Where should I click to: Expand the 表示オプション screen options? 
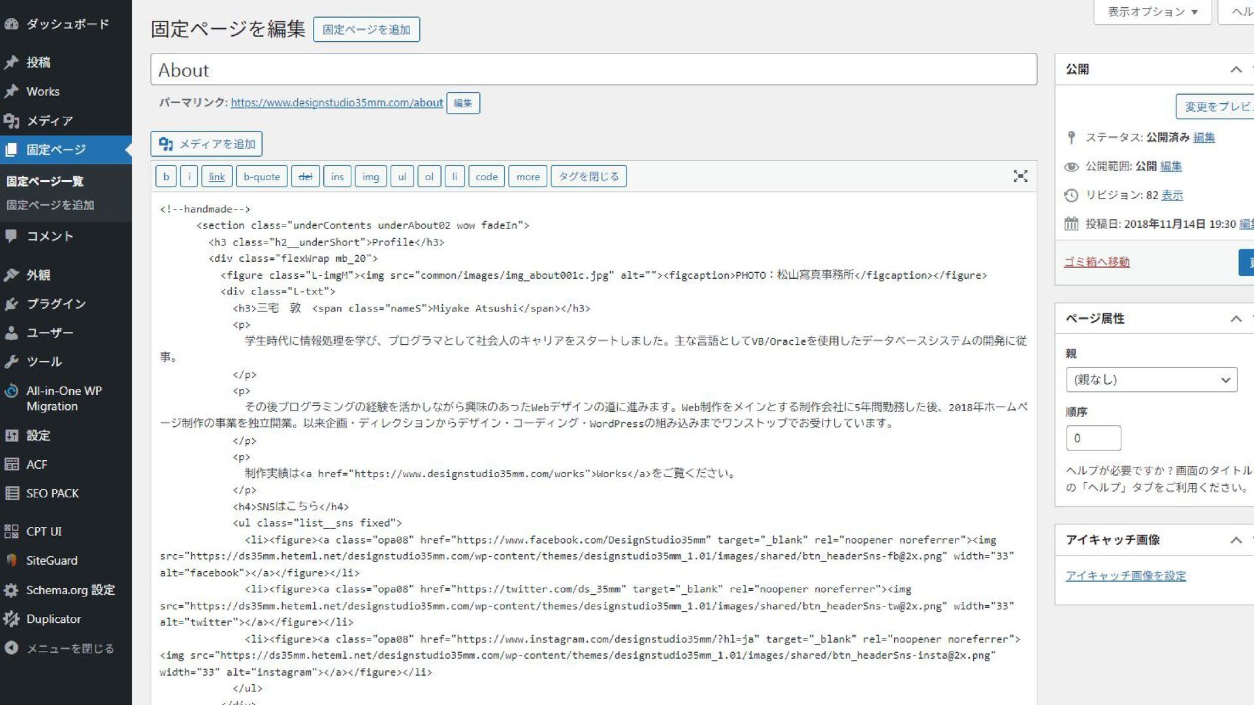pyautogui.click(x=1152, y=12)
